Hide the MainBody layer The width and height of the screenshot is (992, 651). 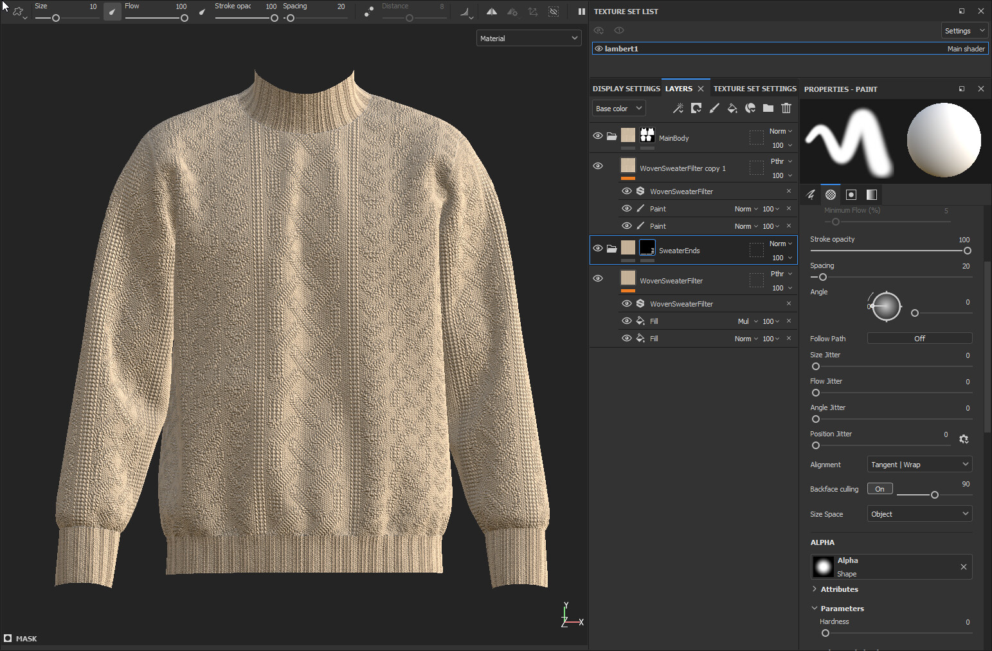click(598, 136)
